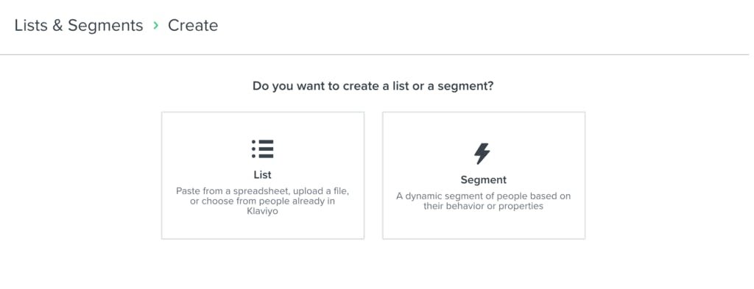754x289 pixels.
Task: Click 'upload a file' text in List card
Action: pos(320,191)
